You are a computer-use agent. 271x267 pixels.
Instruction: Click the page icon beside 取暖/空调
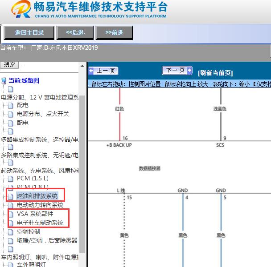(x=11, y=241)
